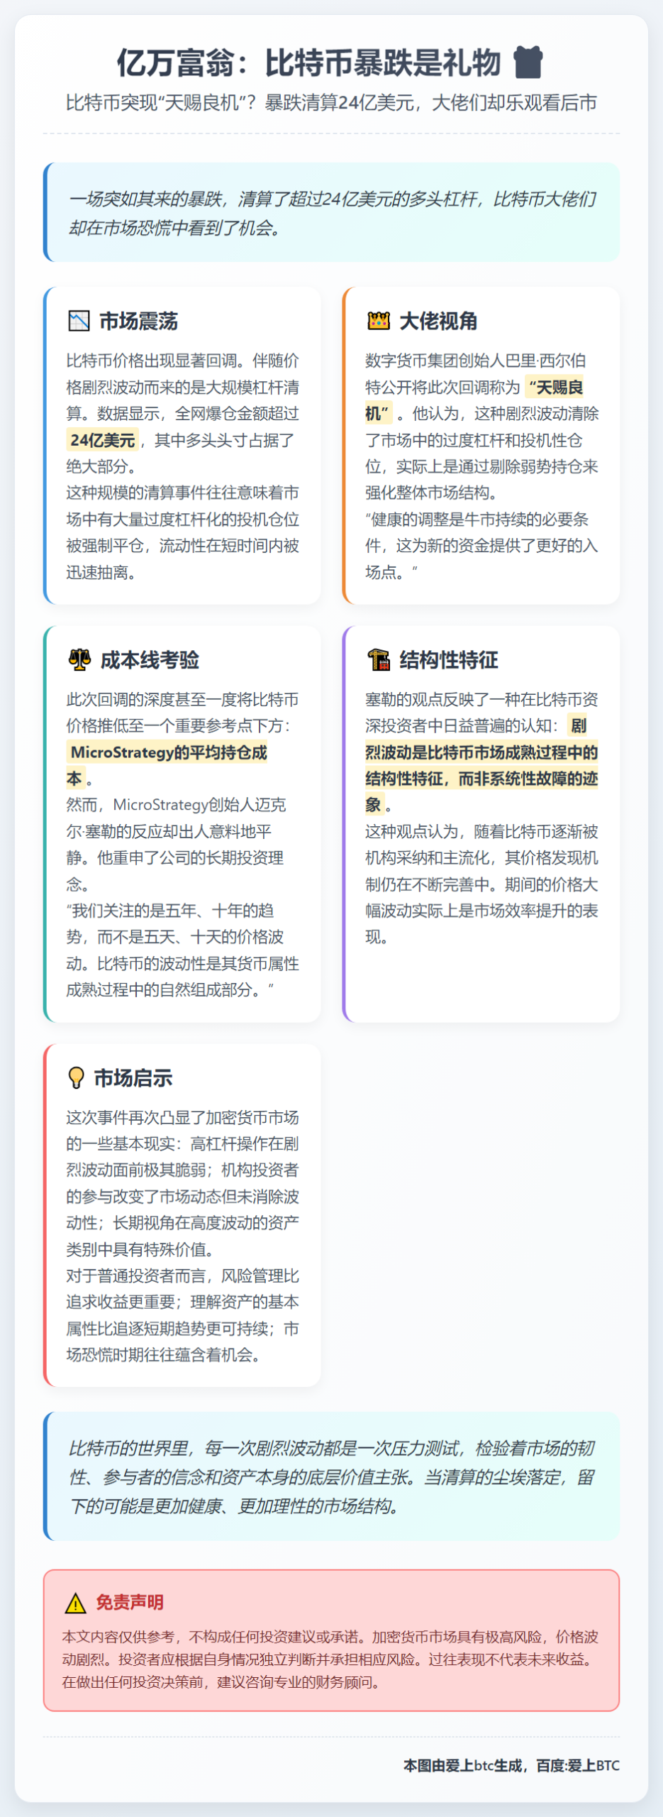Click the 市场启示 card heading
This screenshot has width=663, height=1817.
[x=133, y=1078]
